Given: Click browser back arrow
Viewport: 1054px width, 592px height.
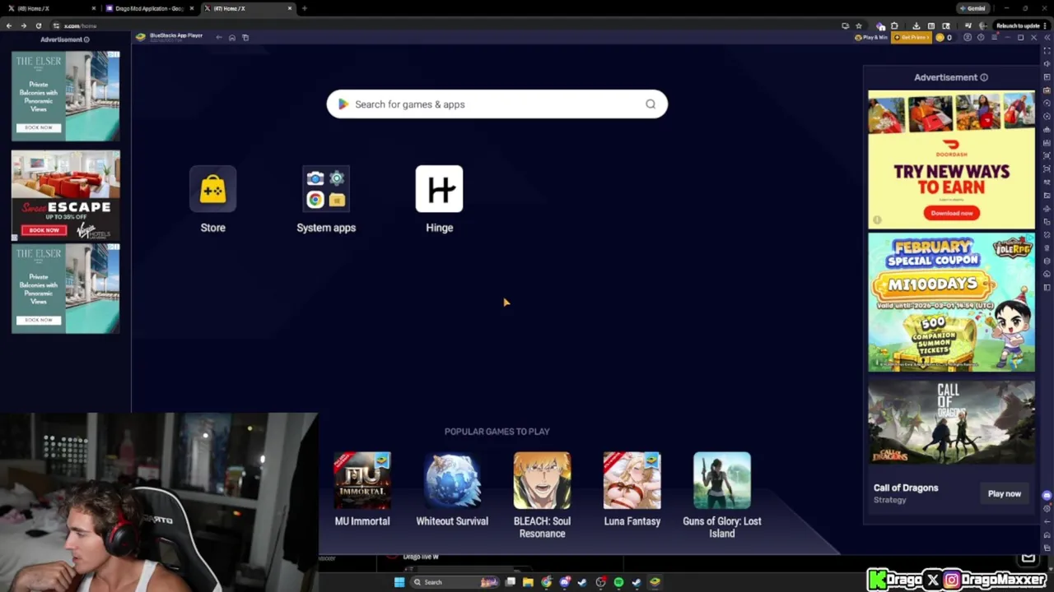Looking at the screenshot, I should [x=9, y=25].
